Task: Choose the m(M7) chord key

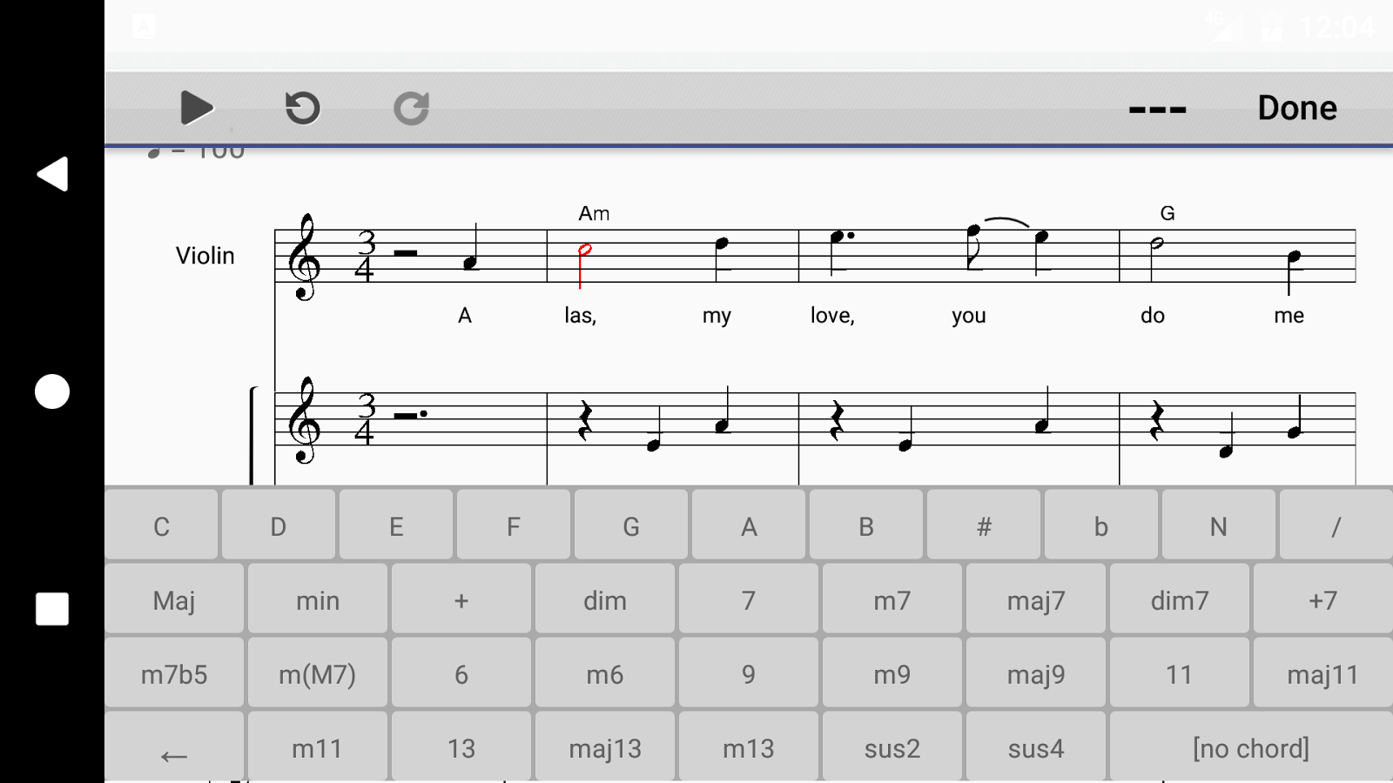Action: (x=318, y=673)
